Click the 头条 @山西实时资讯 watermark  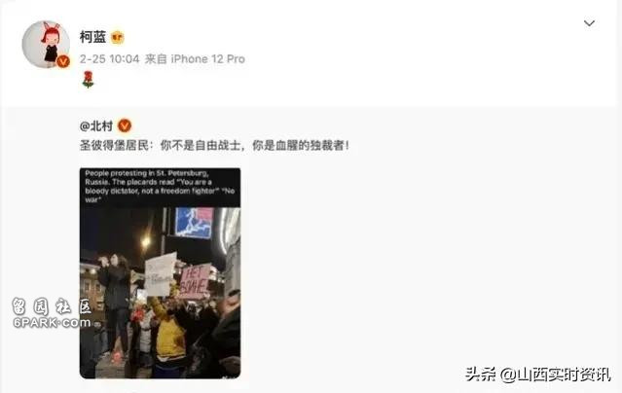point(537,375)
